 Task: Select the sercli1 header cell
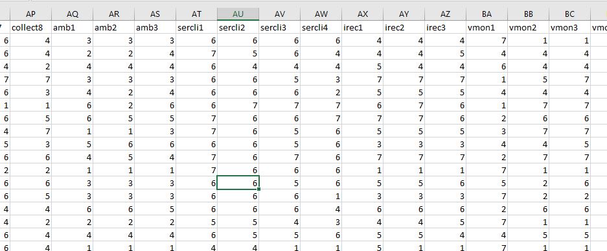point(196,27)
